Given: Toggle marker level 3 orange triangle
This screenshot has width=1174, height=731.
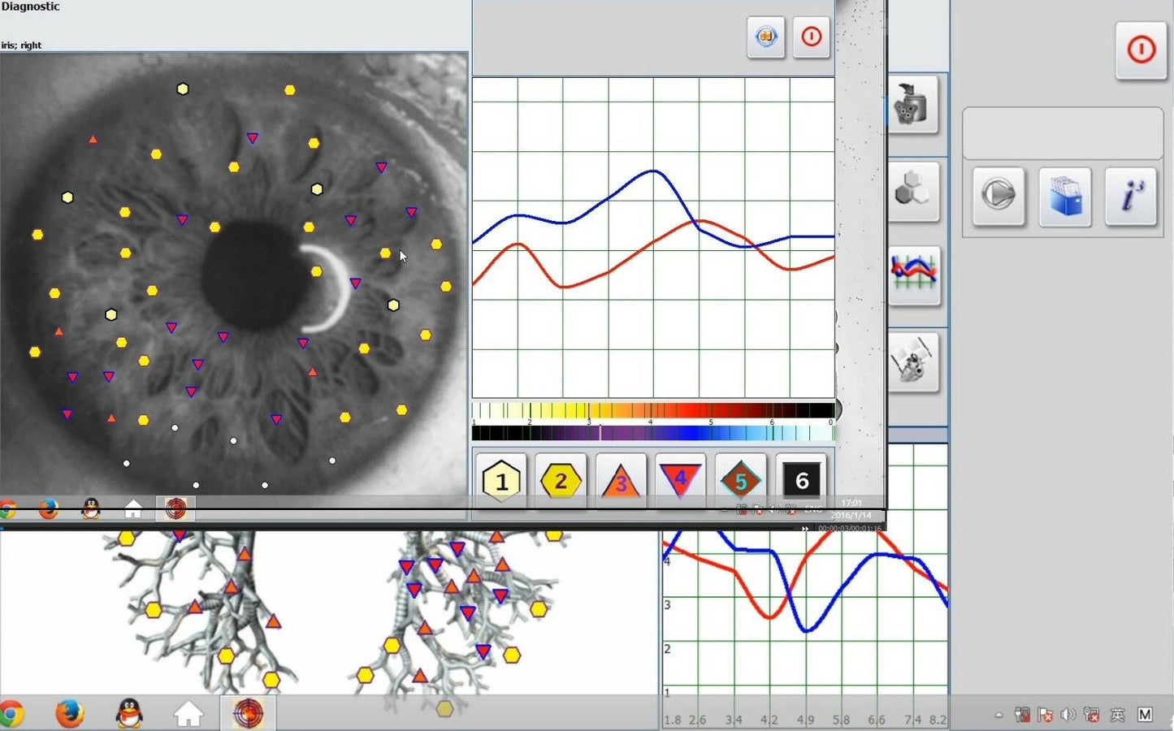Looking at the screenshot, I should 621,482.
